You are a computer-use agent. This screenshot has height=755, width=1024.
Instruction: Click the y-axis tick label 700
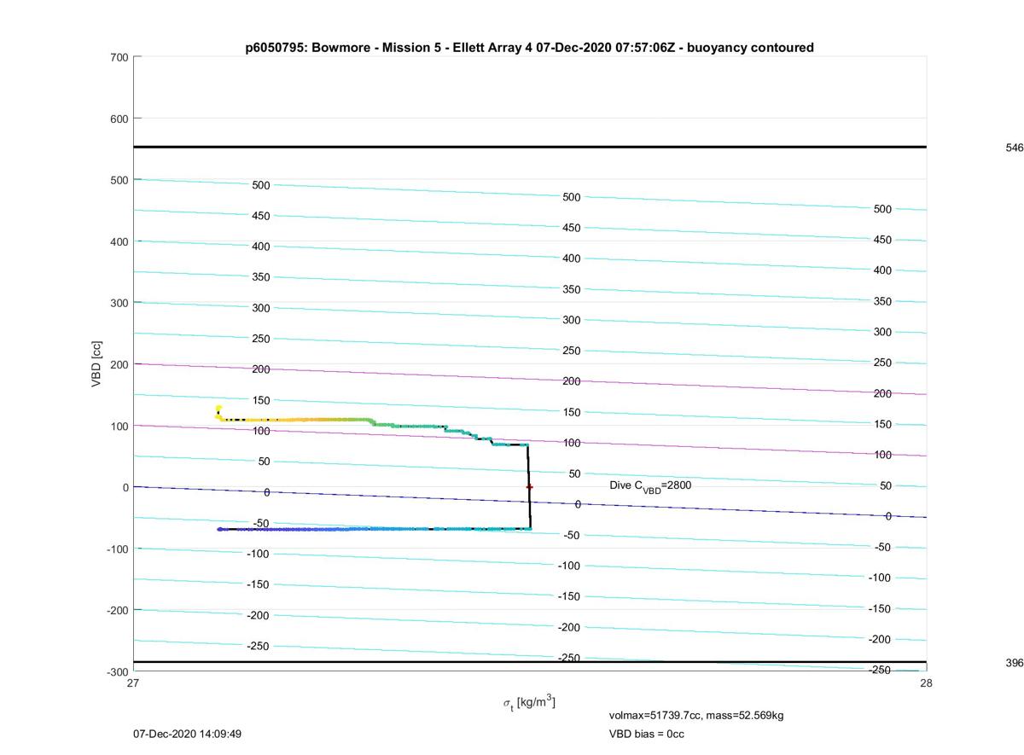pos(119,57)
